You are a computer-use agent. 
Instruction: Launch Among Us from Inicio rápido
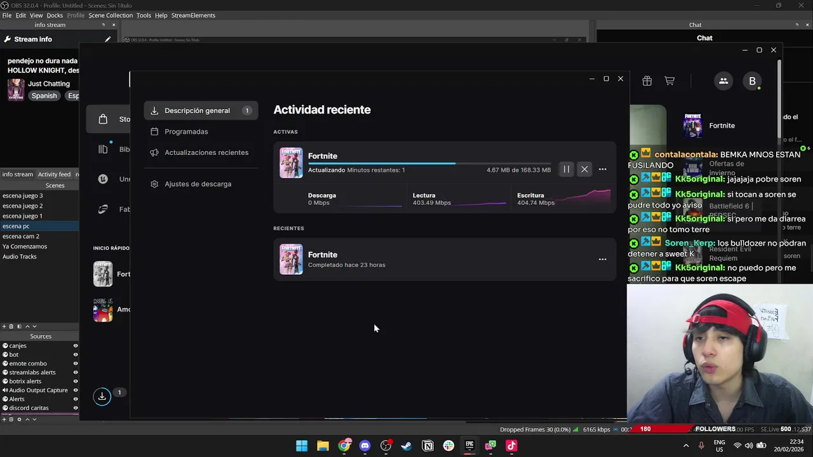pyautogui.click(x=103, y=310)
